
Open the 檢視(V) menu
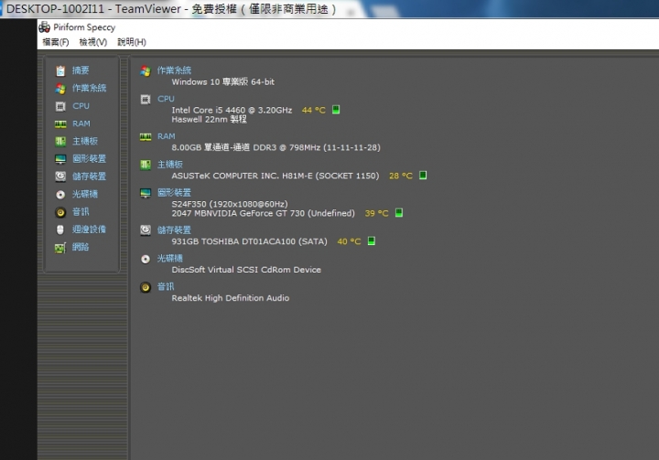tap(92, 42)
